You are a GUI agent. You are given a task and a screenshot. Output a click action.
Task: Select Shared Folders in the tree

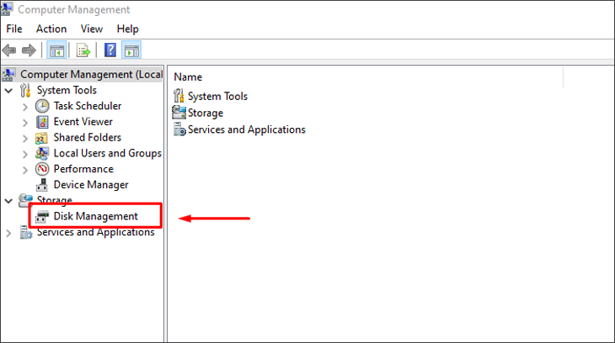click(87, 137)
